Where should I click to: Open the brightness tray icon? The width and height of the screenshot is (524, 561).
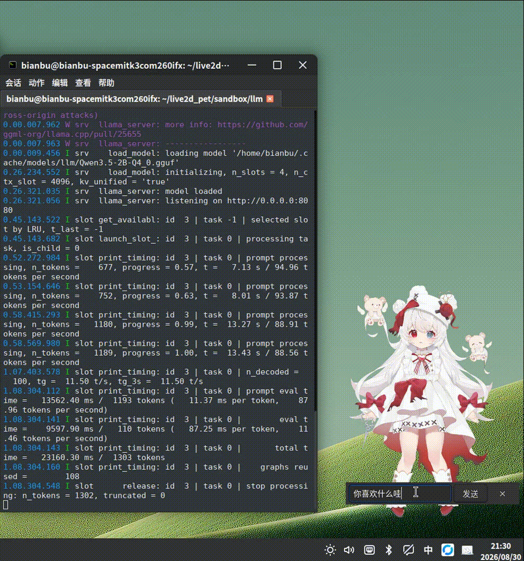point(330,550)
